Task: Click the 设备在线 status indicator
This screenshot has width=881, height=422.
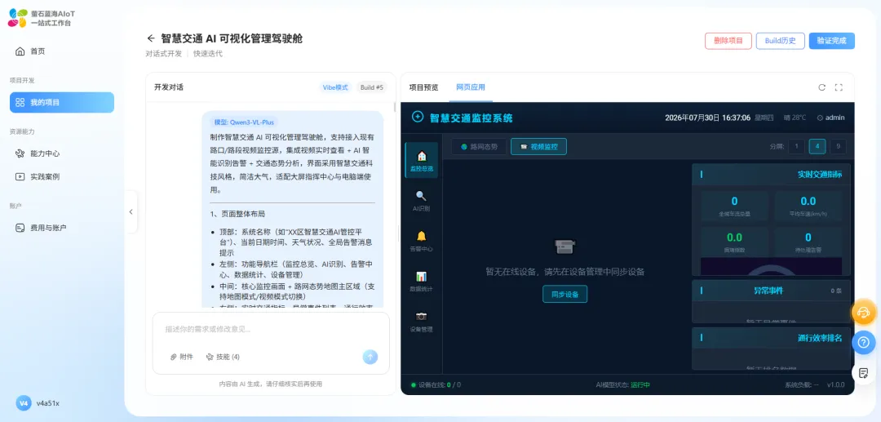Action: coord(436,385)
